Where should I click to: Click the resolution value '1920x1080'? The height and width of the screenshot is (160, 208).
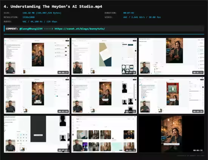[28, 17]
